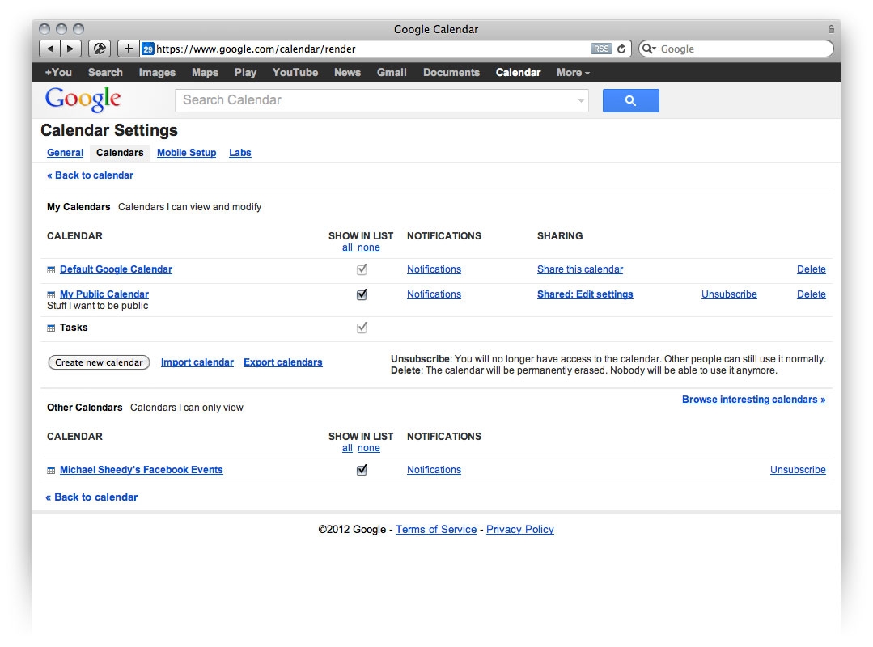873x647 pixels.
Task: Click calendar icon beside My Public Calendar
Action: click(51, 295)
